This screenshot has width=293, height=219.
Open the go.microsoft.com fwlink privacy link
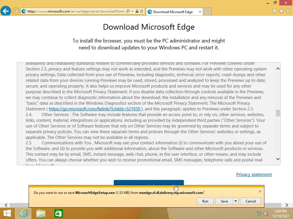click(x=94, y=109)
